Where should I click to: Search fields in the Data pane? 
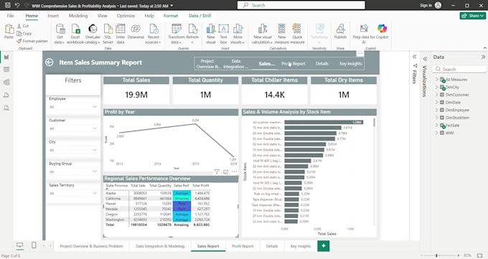[x=459, y=69]
